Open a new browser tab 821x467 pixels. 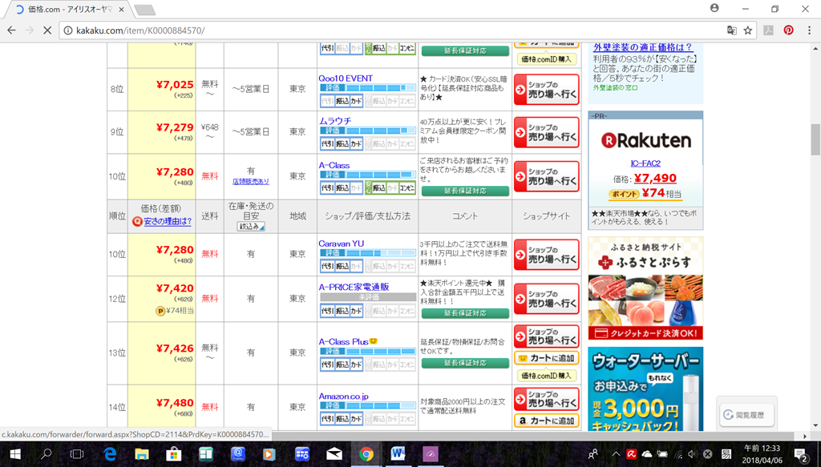145,10
